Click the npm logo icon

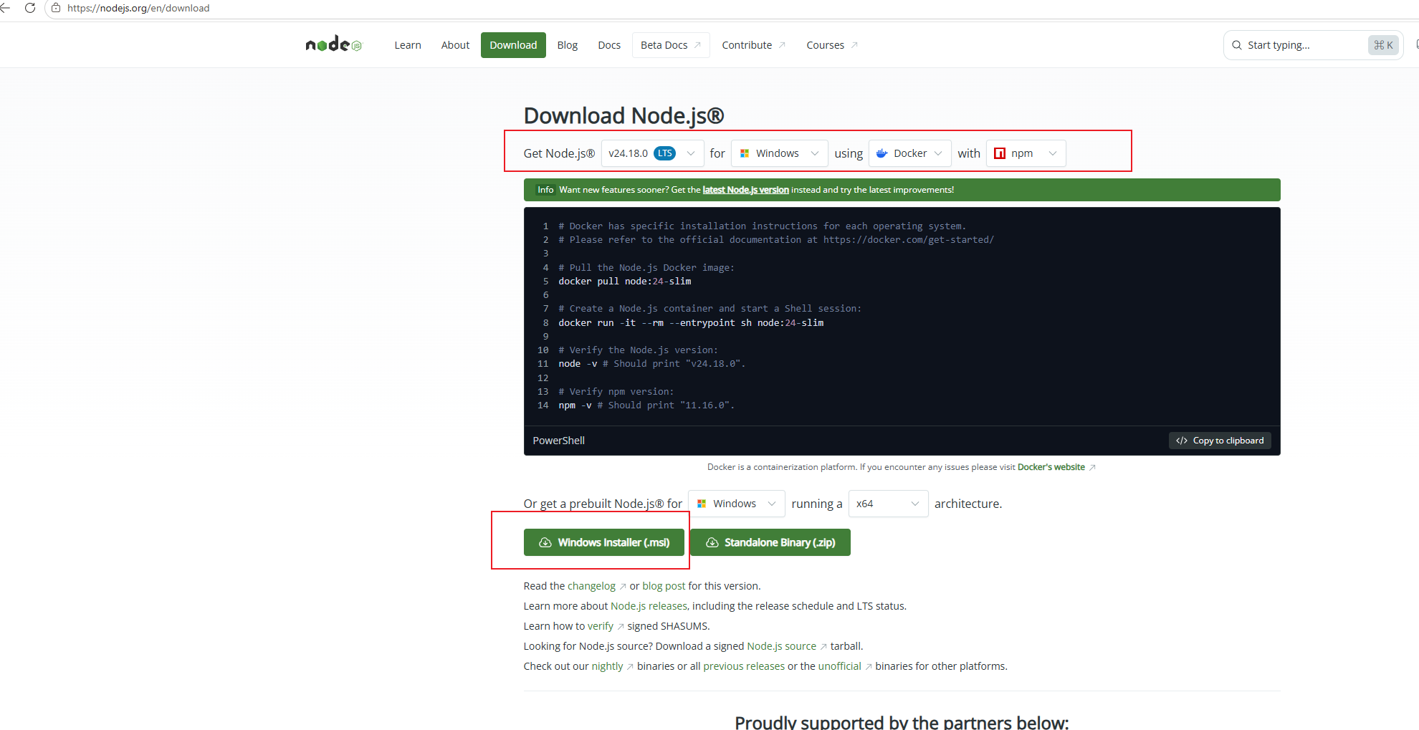click(x=1000, y=153)
